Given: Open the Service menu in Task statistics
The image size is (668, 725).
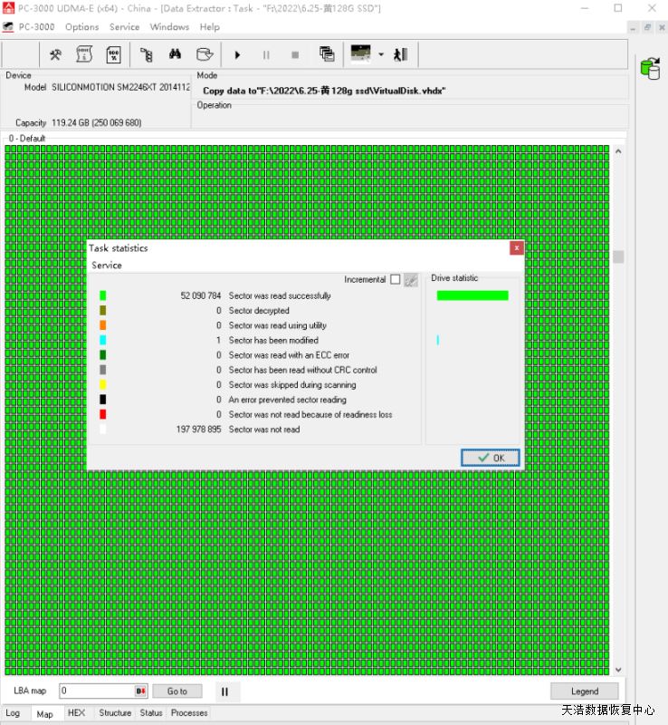Looking at the screenshot, I should (x=107, y=266).
